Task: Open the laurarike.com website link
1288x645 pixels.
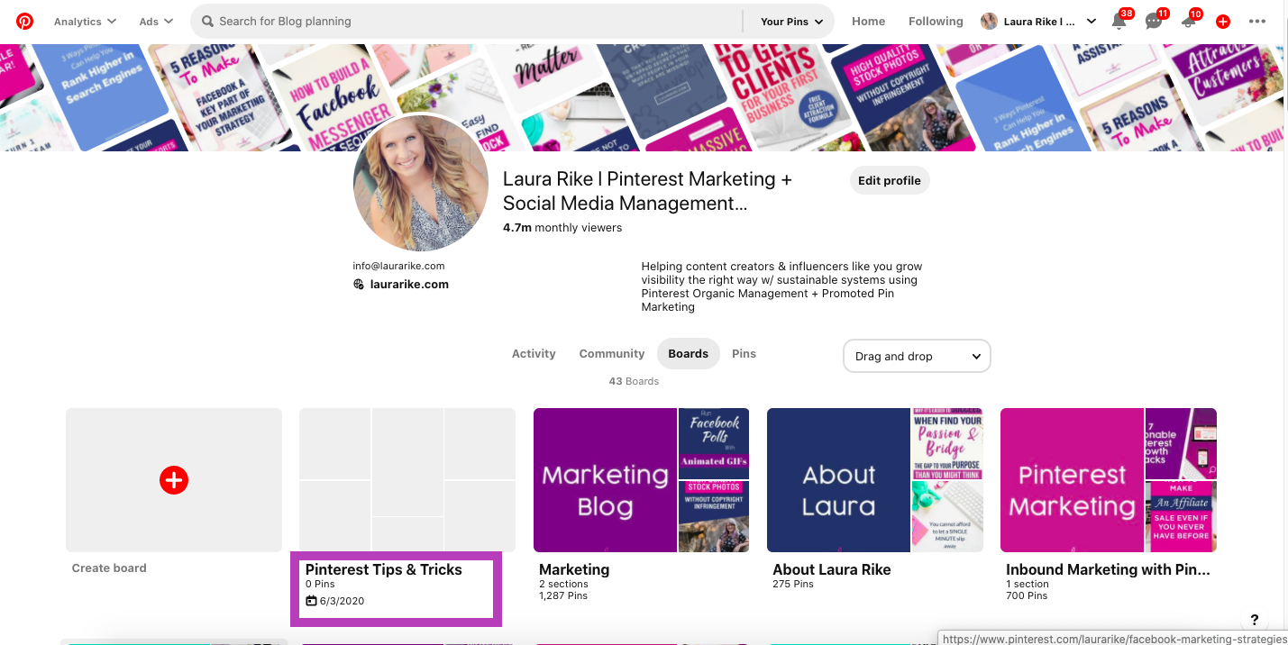Action: pyautogui.click(x=409, y=284)
